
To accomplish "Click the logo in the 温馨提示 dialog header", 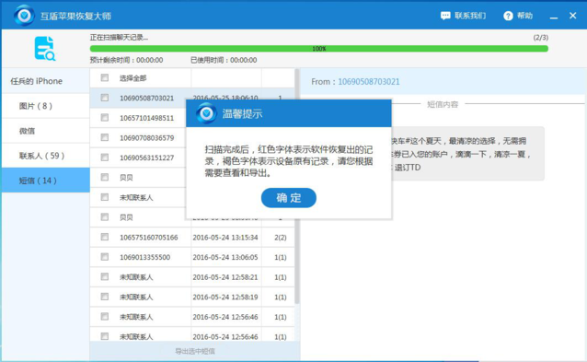I will click(206, 112).
